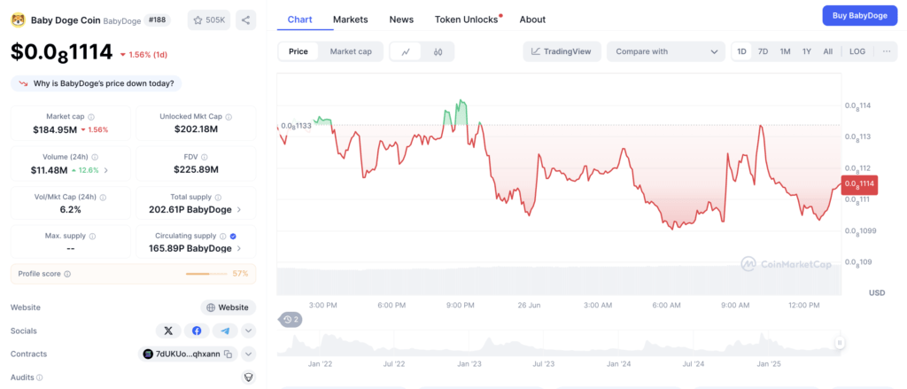Click the pause handle on range navigator
The width and height of the screenshot is (907, 389).
(x=840, y=343)
